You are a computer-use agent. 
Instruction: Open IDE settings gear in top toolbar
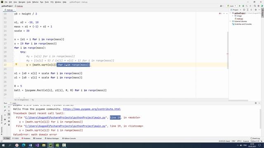pos(259,6)
